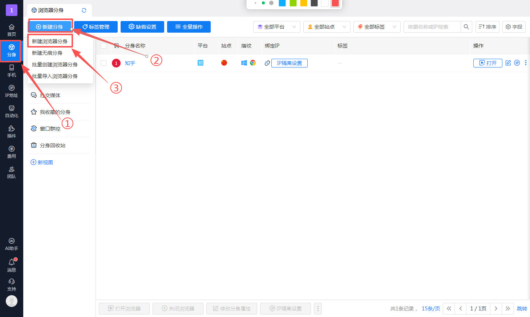Open the 全部站点 dropdown
The width and height of the screenshot is (530, 317).
327,27
